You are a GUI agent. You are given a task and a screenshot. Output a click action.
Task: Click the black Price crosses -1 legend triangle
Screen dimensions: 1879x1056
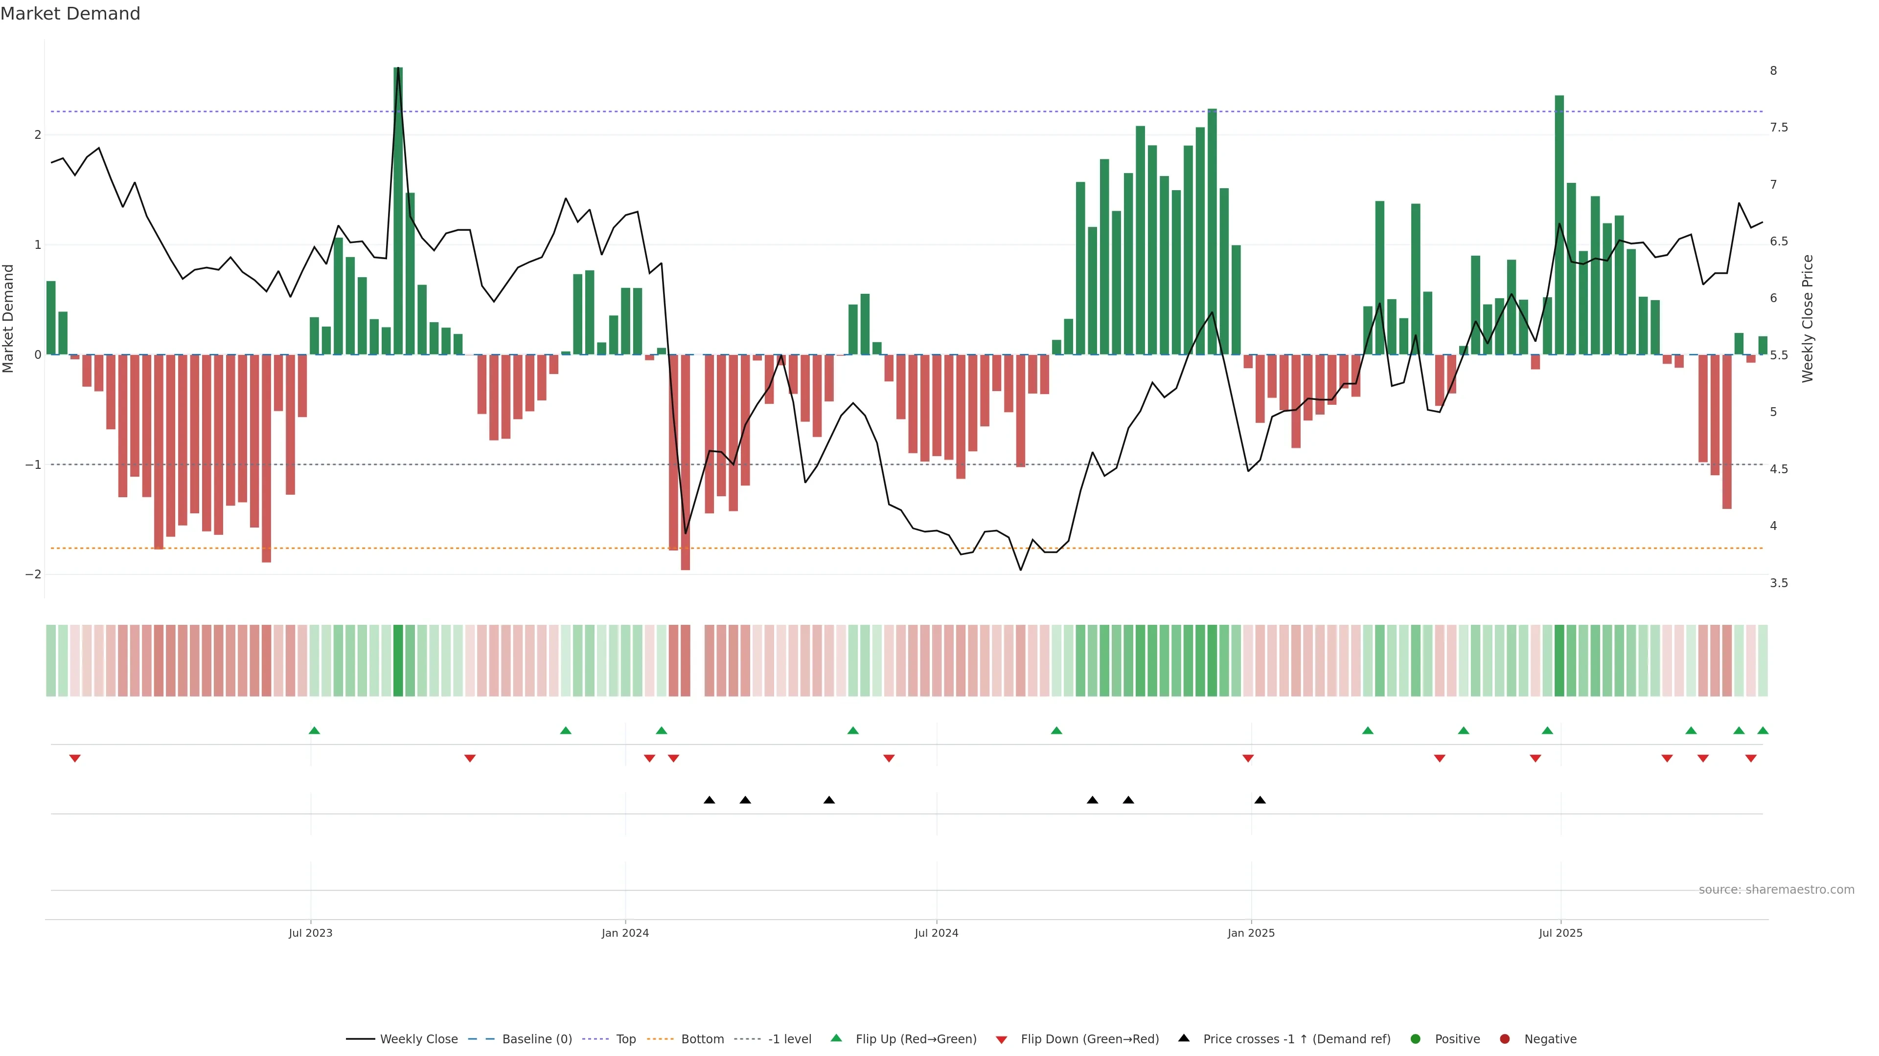pos(1184,1038)
